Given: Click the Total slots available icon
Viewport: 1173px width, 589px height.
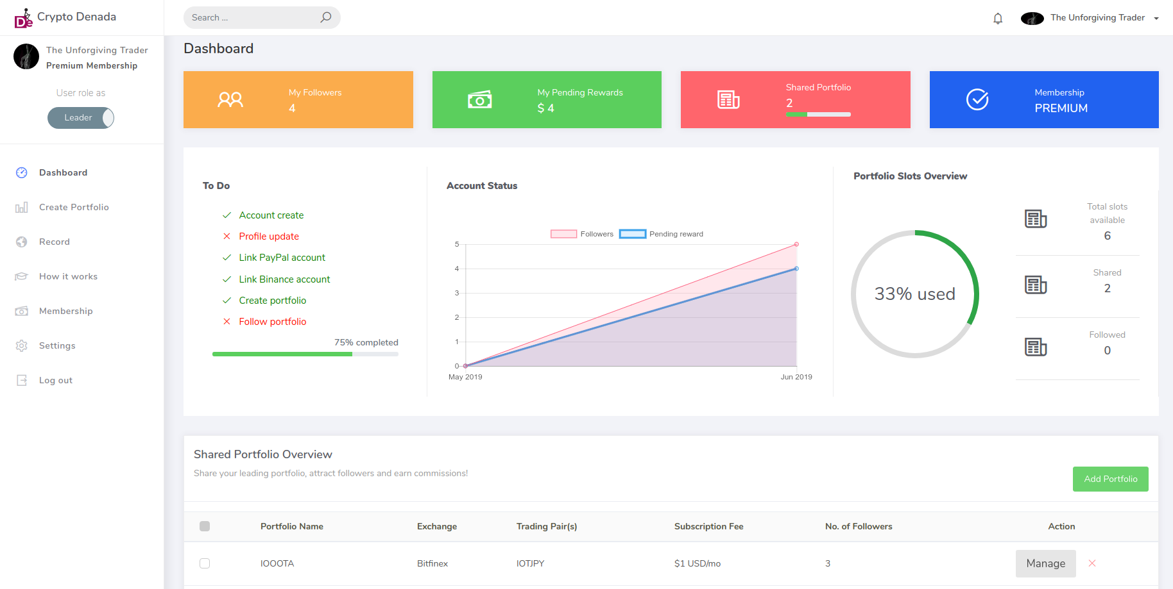Looking at the screenshot, I should coord(1036,219).
